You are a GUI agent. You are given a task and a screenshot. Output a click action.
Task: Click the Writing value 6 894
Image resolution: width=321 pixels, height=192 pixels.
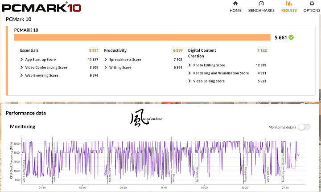pos(178,67)
